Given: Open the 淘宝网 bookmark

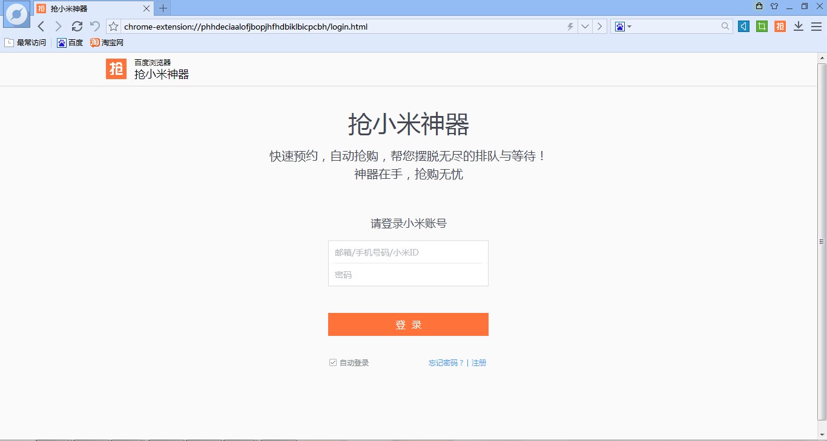Looking at the screenshot, I should pos(107,43).
